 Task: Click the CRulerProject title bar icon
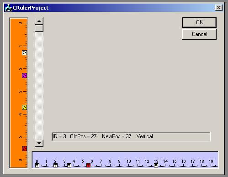click(8, 8)
